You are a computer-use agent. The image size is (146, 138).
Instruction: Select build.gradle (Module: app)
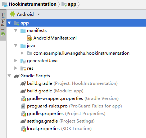coord(52,91)
